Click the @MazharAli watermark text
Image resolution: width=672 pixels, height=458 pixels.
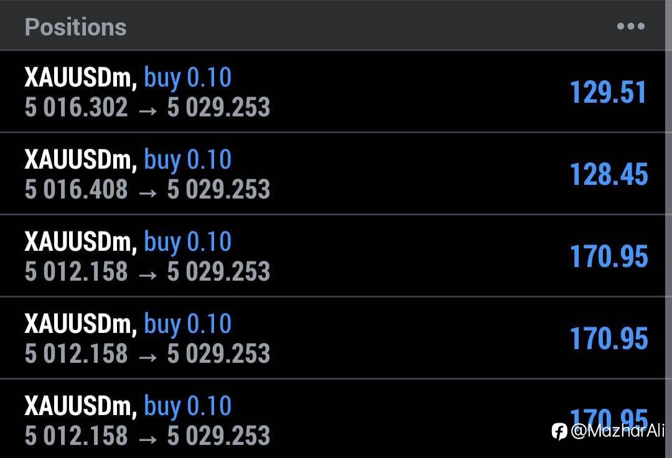pyautogui.click(x=617, y=431)
